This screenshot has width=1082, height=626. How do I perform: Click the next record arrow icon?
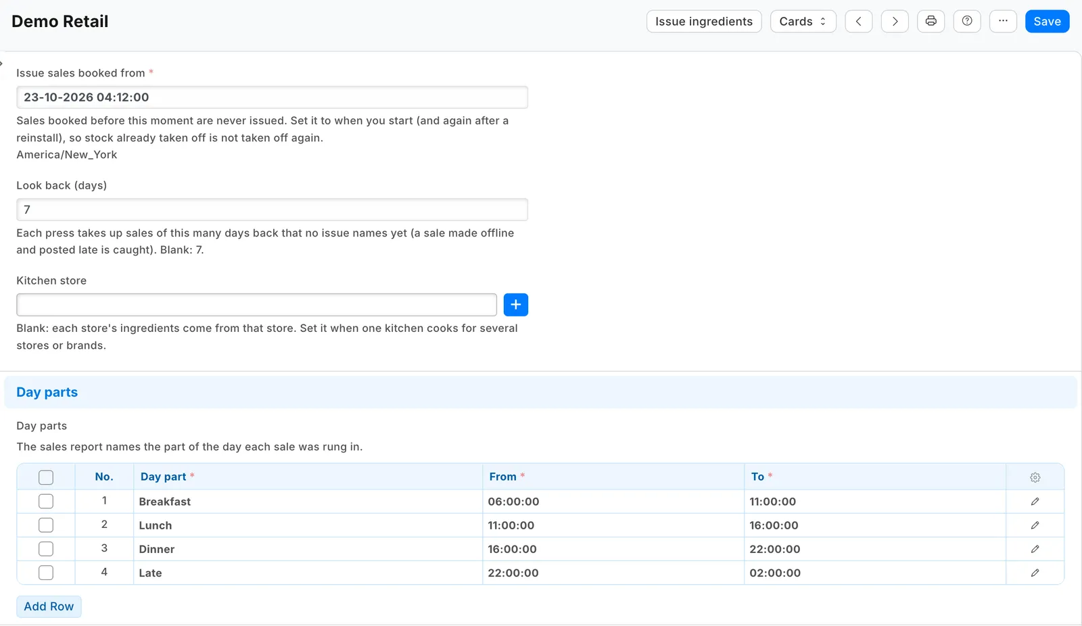coord(895,22)
